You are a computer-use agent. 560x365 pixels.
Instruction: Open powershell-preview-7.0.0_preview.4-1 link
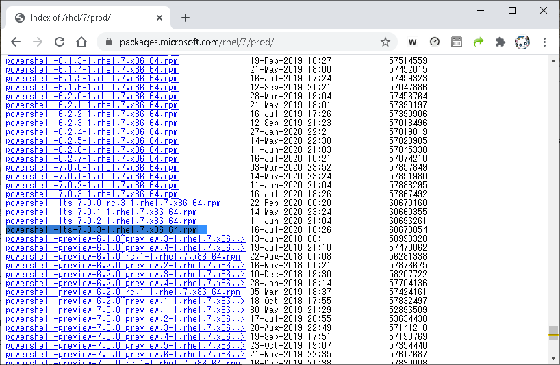tap(125, 337)
